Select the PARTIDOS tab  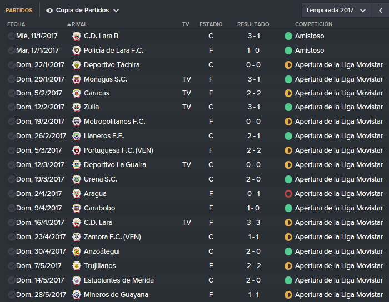19,11
